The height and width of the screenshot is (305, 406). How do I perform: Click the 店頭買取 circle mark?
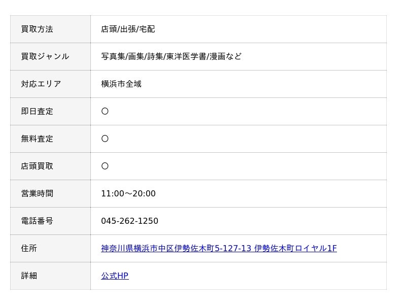(x=105, y=166)
